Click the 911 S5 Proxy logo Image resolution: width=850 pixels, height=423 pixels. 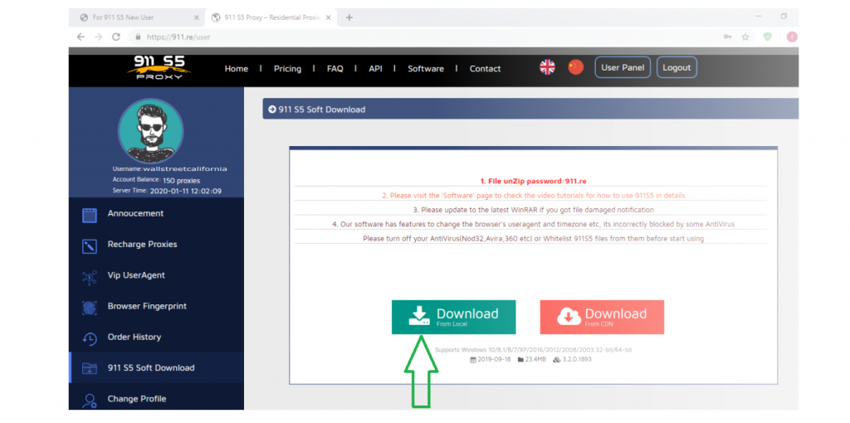159,68
